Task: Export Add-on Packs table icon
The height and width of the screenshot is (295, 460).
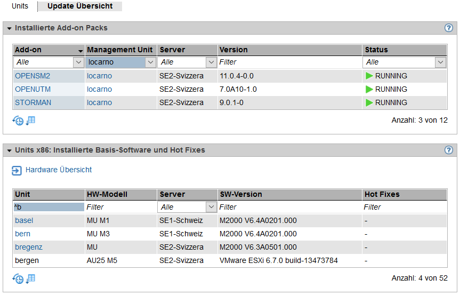Action: [x=30, y=121]
